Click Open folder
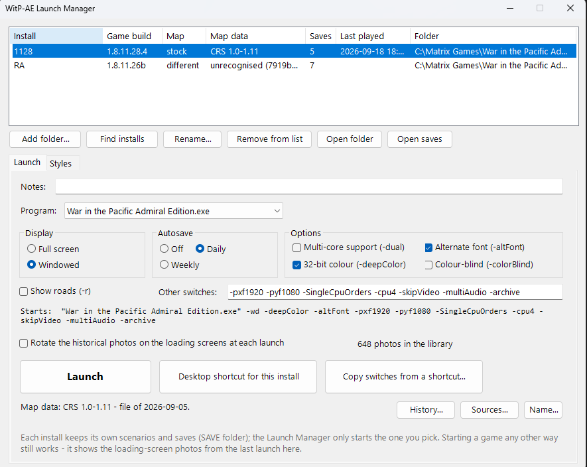The height and width of the screenshot is (467, 587). 350,139
